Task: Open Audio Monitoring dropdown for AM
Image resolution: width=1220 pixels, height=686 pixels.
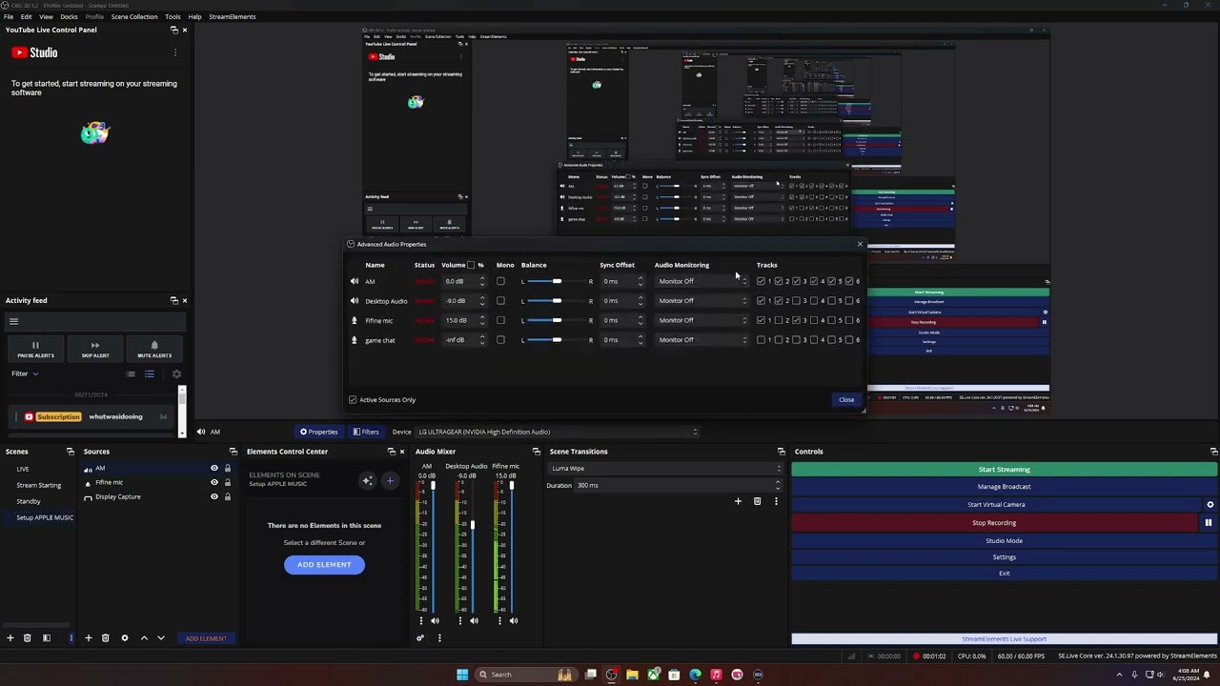Action: pyautogui.click(x=702, y=282)
